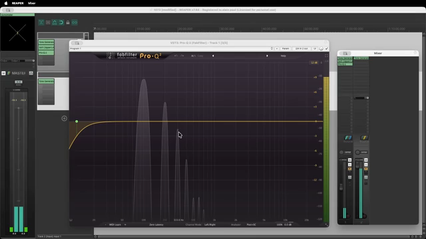Screen dimensions: 426x239
Task: Click first mixer strip route icon
Action: [x=348, y=138]
